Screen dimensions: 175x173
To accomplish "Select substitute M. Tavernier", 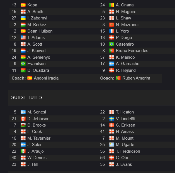I will click(39, 138).
